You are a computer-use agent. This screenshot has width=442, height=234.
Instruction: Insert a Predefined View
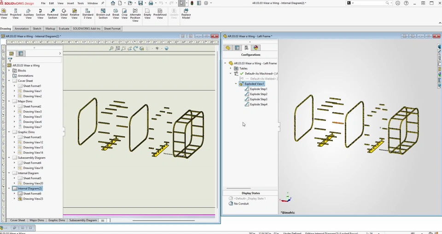tap(160, 13)
